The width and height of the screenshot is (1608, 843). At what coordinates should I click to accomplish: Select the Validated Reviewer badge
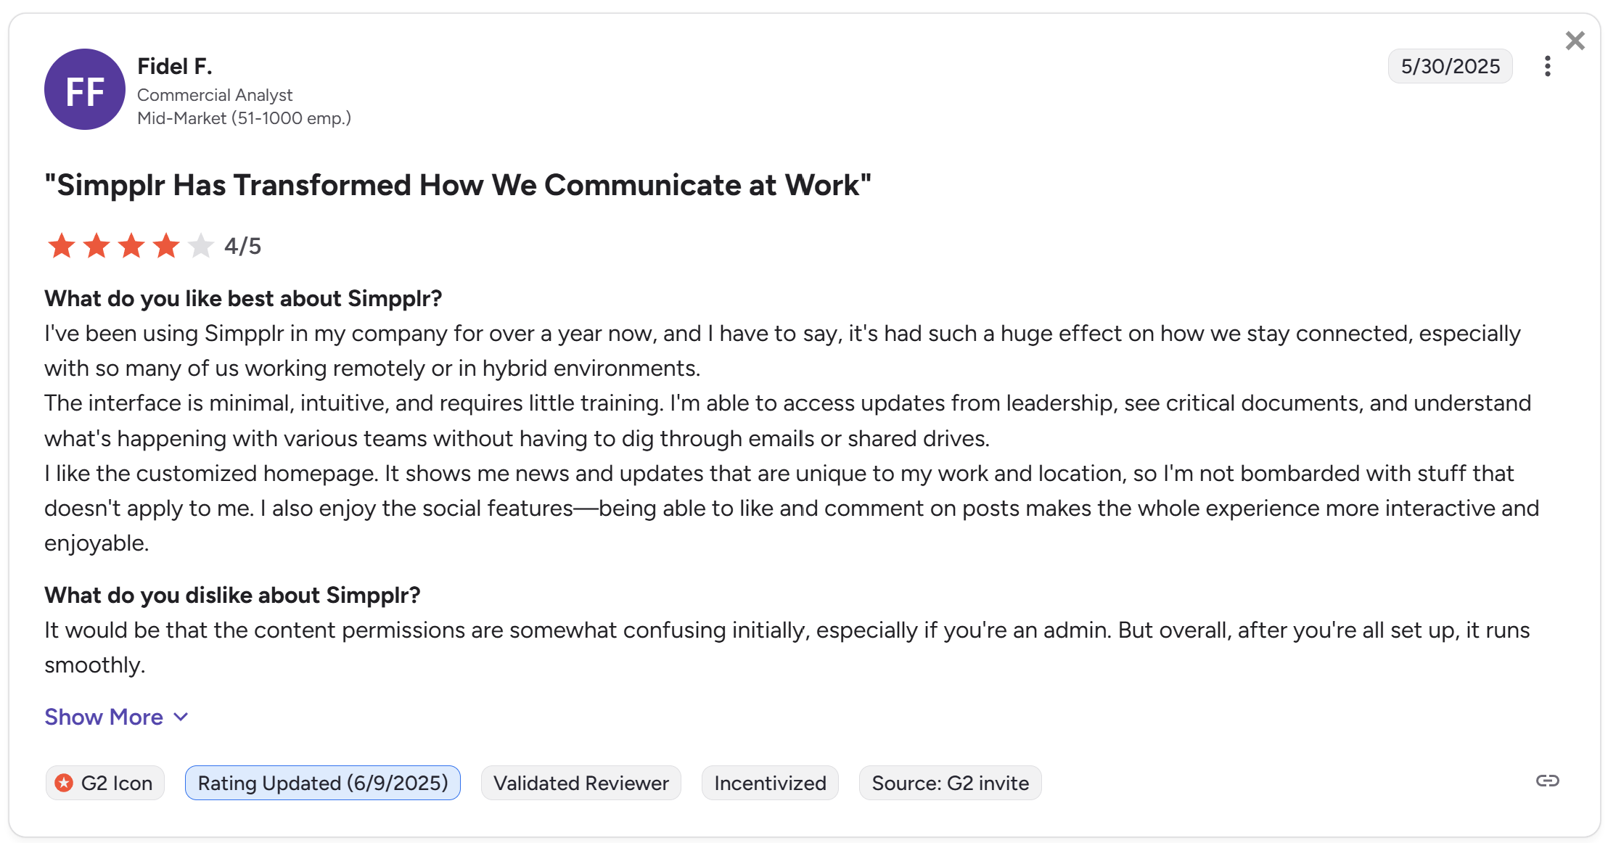click(581, 783)
